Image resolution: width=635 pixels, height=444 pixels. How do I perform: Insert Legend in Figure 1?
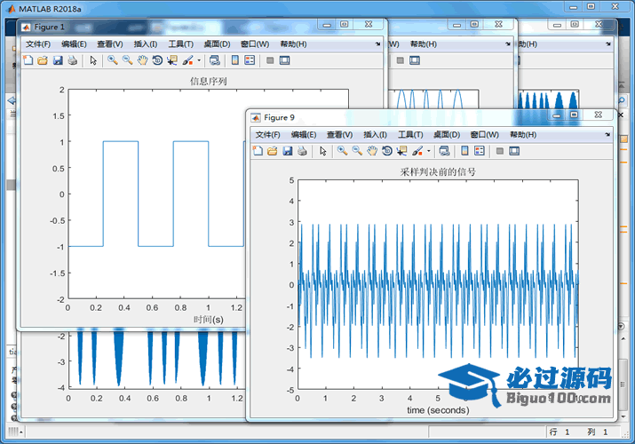(250, 60)
